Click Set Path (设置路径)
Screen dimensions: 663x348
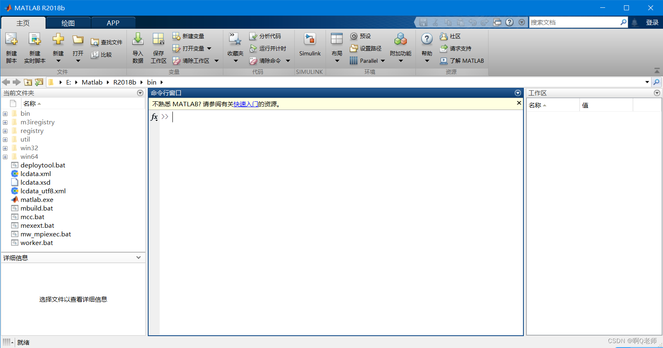[366, 48]
